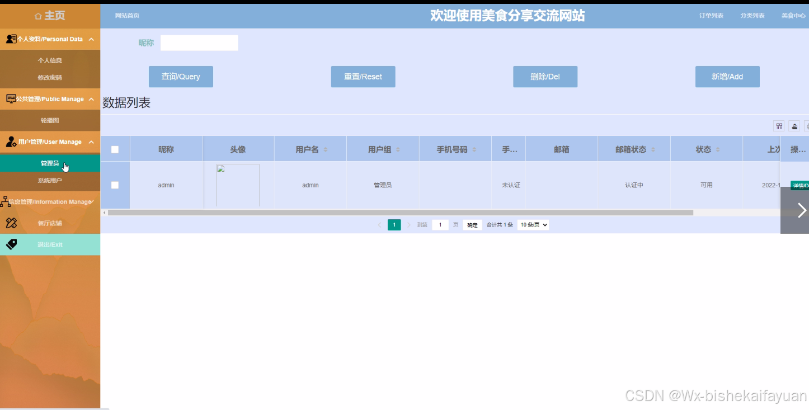Open the 10 条/页 page size dropdown

[x=533, y=225]
